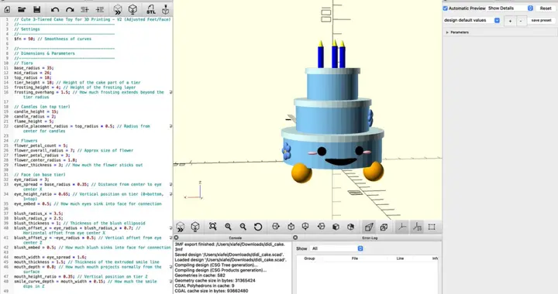The width and height of the screenshot is (558, 294).
Task: Indent the selected code lines
Action: pos(100,9)
